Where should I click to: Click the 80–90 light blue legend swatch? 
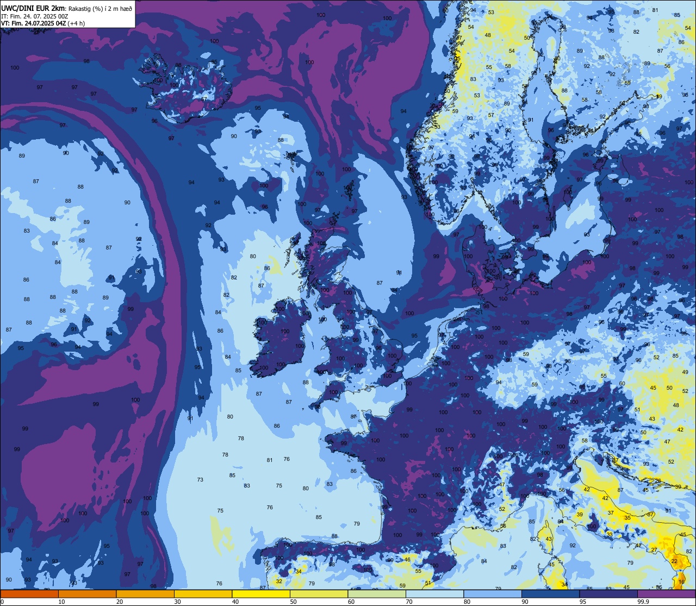[493, 593]
